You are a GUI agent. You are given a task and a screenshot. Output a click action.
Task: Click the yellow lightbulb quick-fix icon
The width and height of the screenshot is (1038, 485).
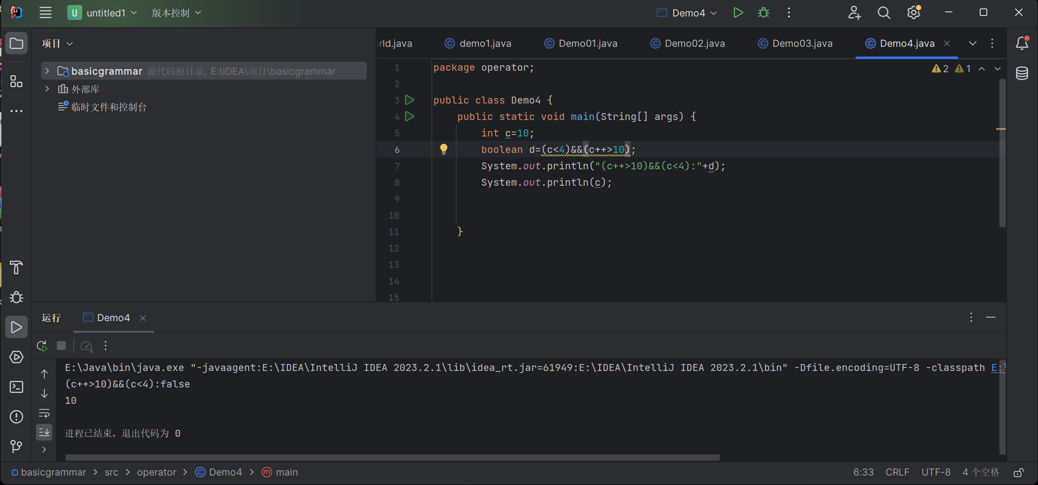click(443, 149)
